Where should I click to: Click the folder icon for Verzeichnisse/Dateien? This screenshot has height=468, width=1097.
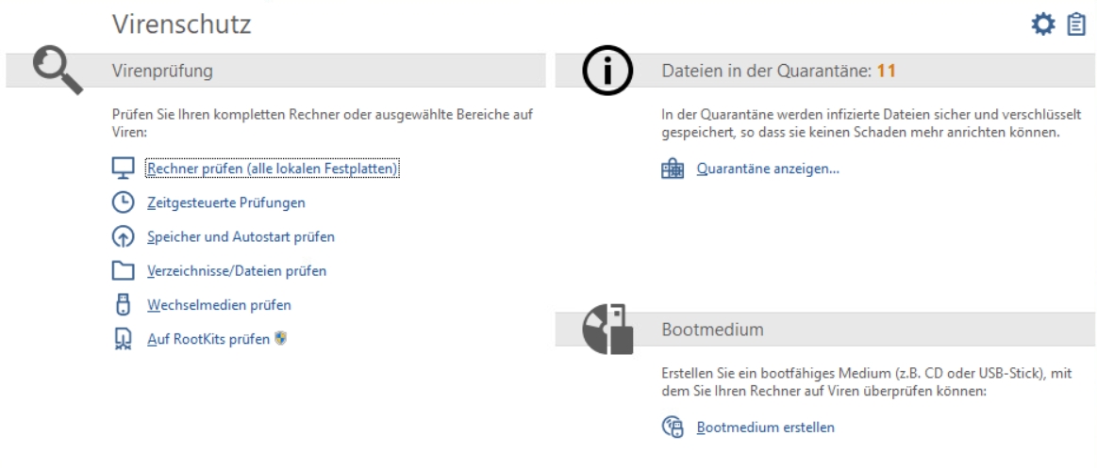123,271
